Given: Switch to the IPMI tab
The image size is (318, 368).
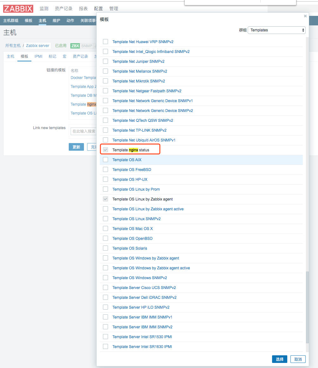Looking at the screenshot, I should point(38,56).
